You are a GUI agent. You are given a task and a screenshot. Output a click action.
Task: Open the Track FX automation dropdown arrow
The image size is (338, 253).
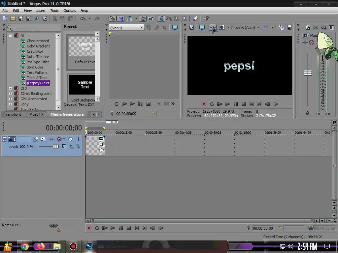(x=64, y=139)
